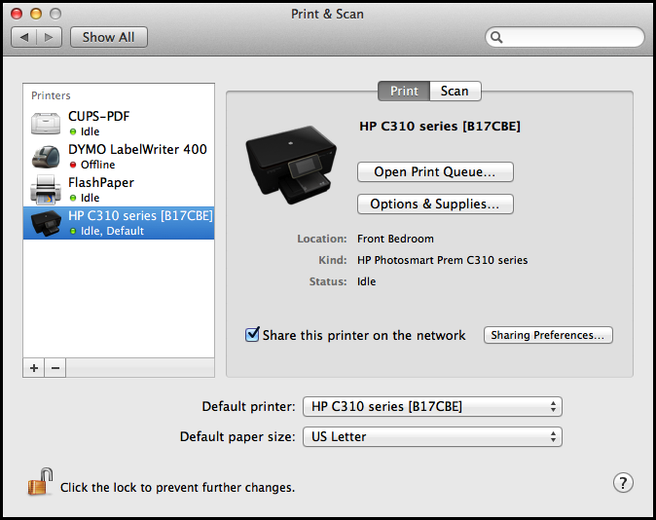The width and height of the screenshot is (656, 520).
Task: Go back with the left arrow button
Action: click(24, 37)
